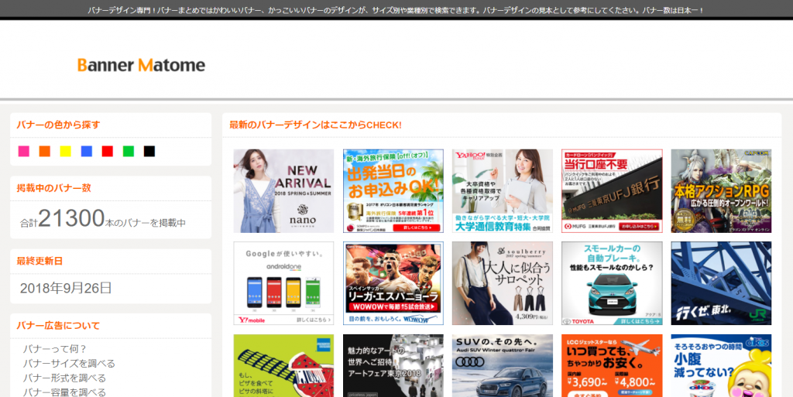Choose the black color swatch
793x397 pixels.
tap(149, 151)
